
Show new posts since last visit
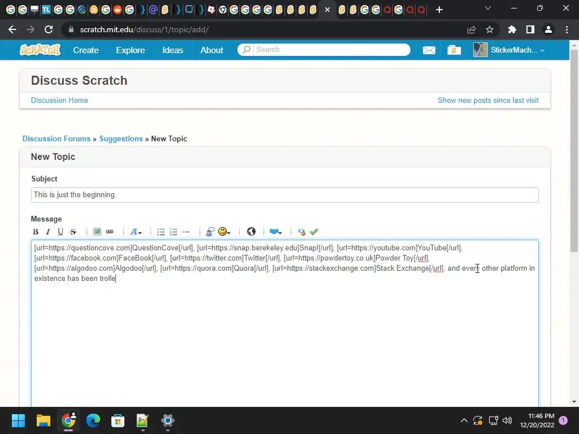(488, 101)
